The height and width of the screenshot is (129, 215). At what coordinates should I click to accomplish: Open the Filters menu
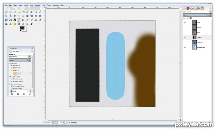(49, 5)
